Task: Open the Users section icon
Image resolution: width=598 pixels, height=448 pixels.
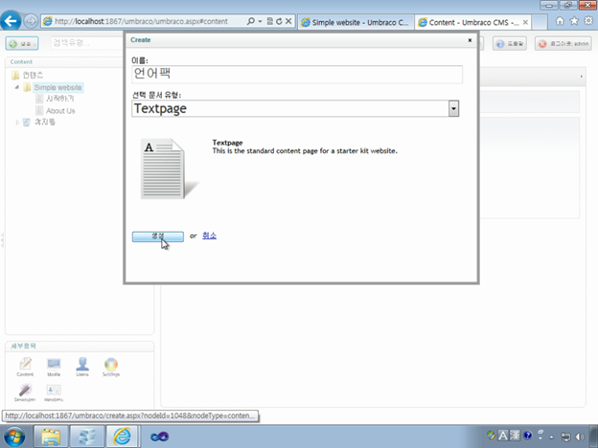Action: (x=82, y=367)
